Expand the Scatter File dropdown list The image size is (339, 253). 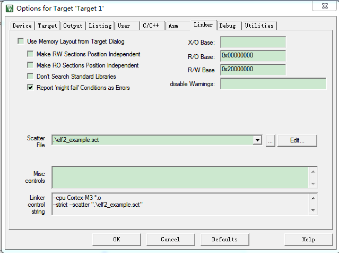tap(258, 140)
